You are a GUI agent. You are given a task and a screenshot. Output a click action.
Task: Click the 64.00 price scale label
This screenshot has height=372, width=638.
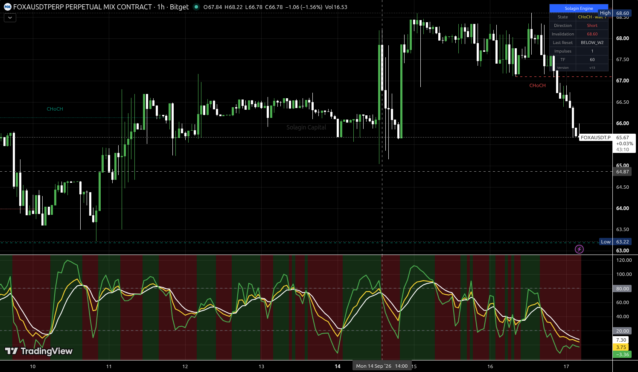622,208
